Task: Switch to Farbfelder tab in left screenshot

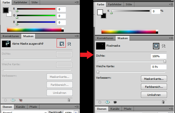Action: (x=20, y=3)
